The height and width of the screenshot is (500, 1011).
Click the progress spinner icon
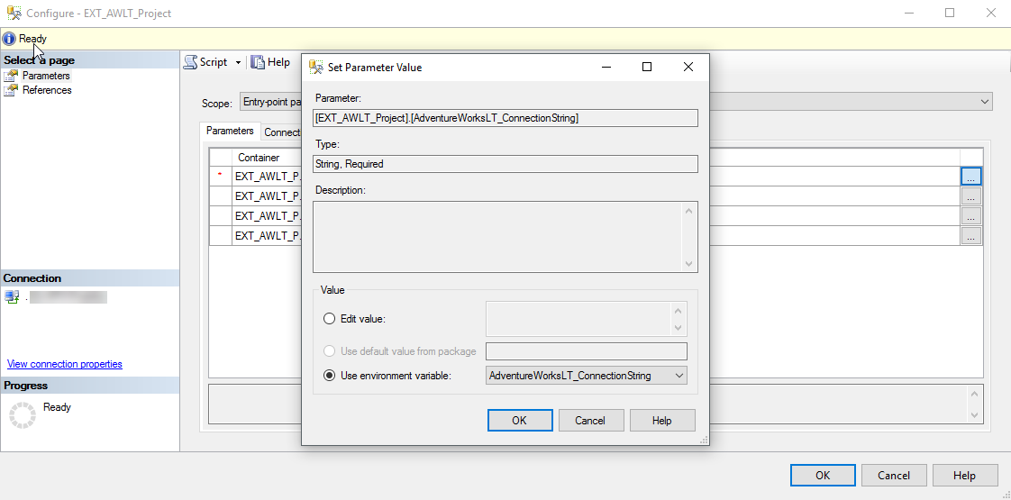point(23,415)
